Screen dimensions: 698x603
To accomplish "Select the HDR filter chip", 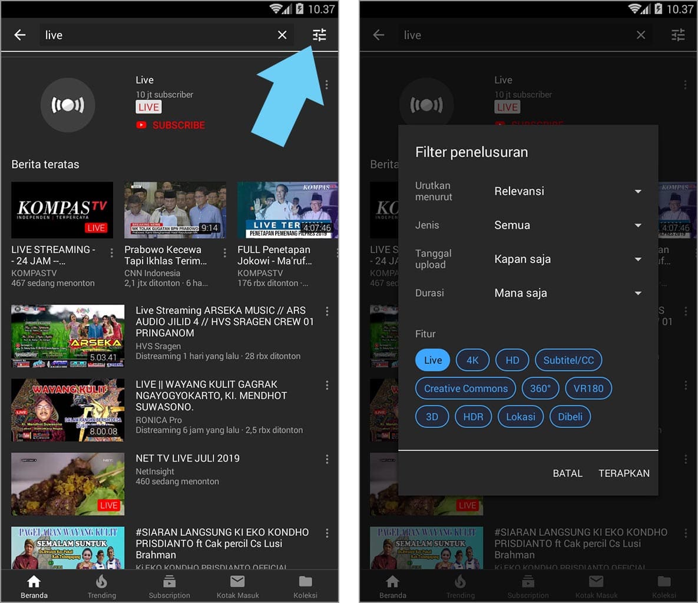I will (x=473, y=416).
